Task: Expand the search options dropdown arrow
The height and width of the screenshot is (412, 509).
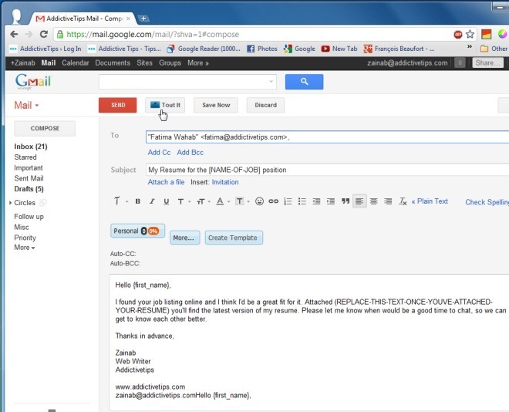Action: click(x=271, y=82)
